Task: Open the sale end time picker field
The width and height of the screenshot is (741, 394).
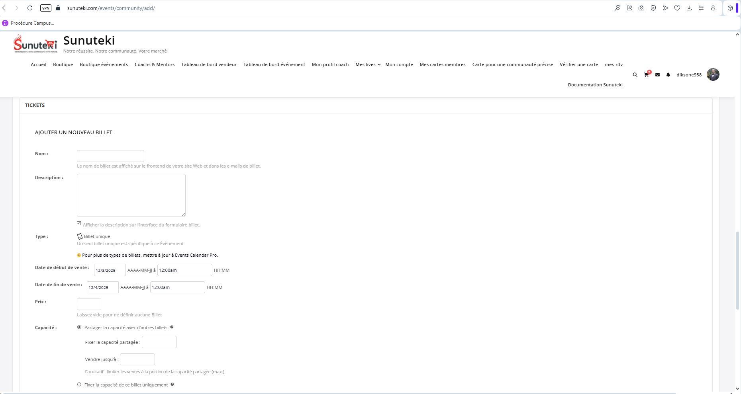Action: point(177,287)
